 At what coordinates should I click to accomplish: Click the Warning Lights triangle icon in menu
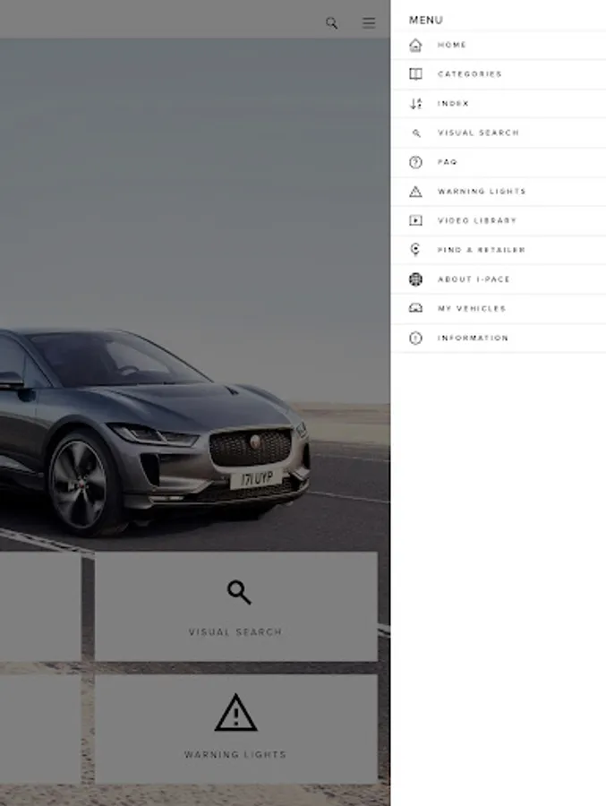[x=415, y=192]
